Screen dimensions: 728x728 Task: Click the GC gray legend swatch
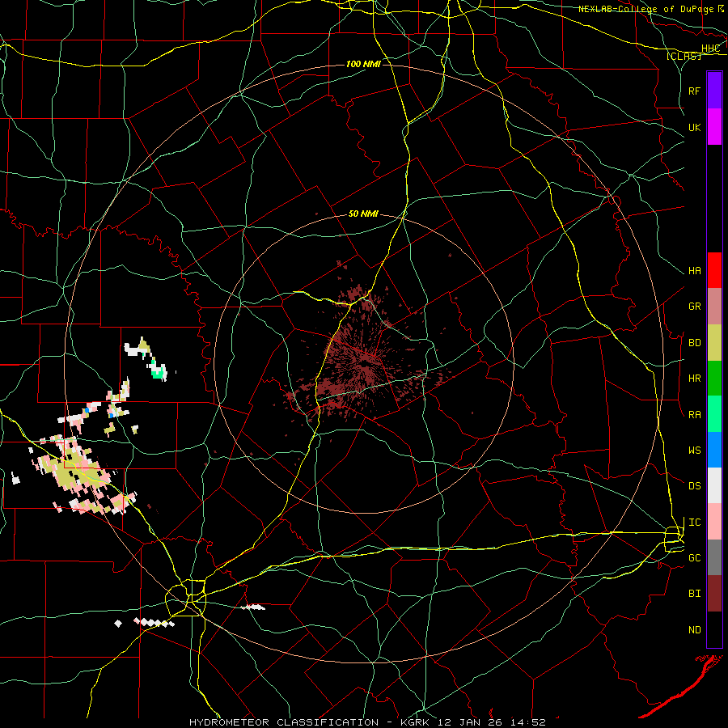click(714, 557)
